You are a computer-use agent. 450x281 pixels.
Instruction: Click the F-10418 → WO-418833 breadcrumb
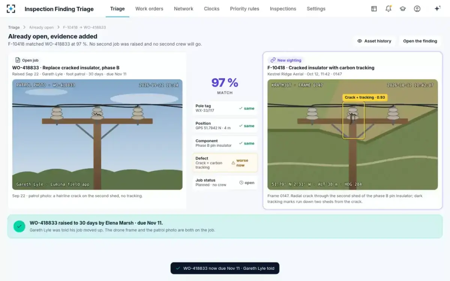click(x=84, y=27)
